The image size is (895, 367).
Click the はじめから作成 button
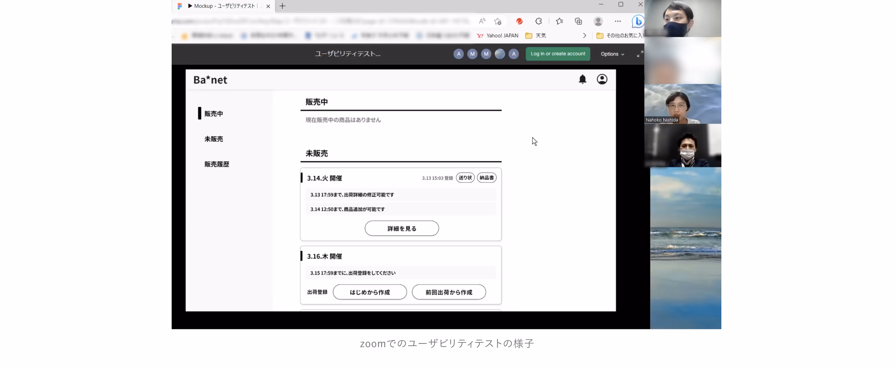coord(370,292)
